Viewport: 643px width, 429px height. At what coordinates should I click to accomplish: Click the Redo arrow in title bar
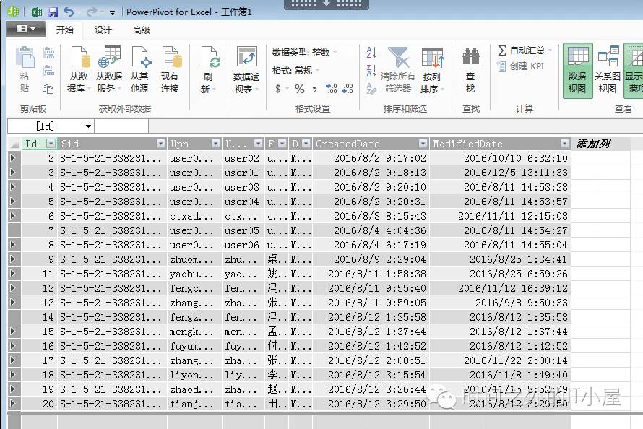(91, 12)
